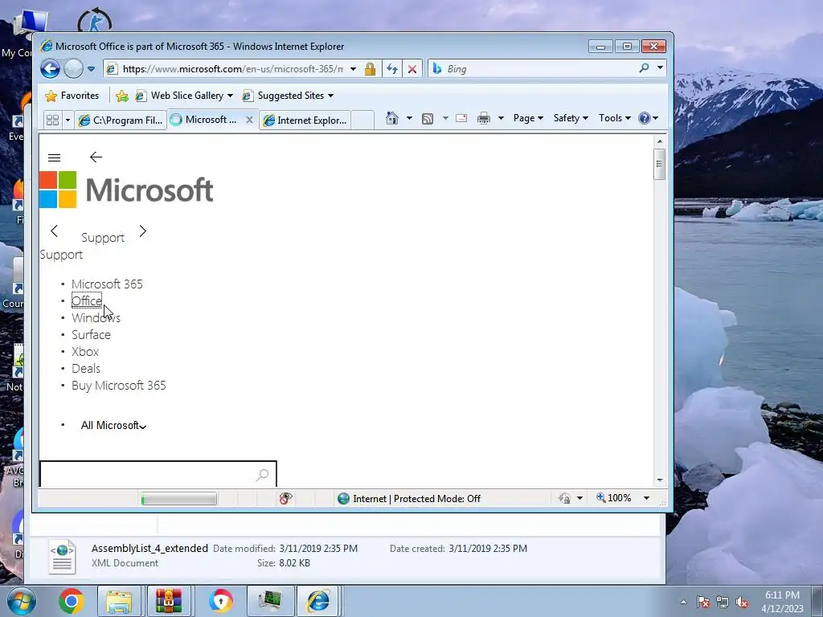Expand the address bar autocomplete dropdown
The height and width of the screenshot is (617, 823).
(354, 69)
